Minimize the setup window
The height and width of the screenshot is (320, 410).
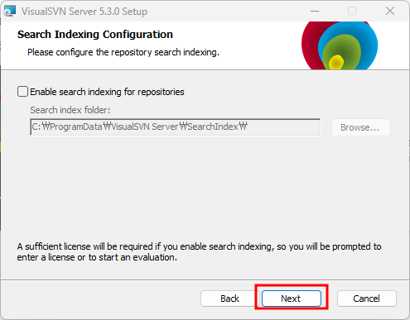315,12
